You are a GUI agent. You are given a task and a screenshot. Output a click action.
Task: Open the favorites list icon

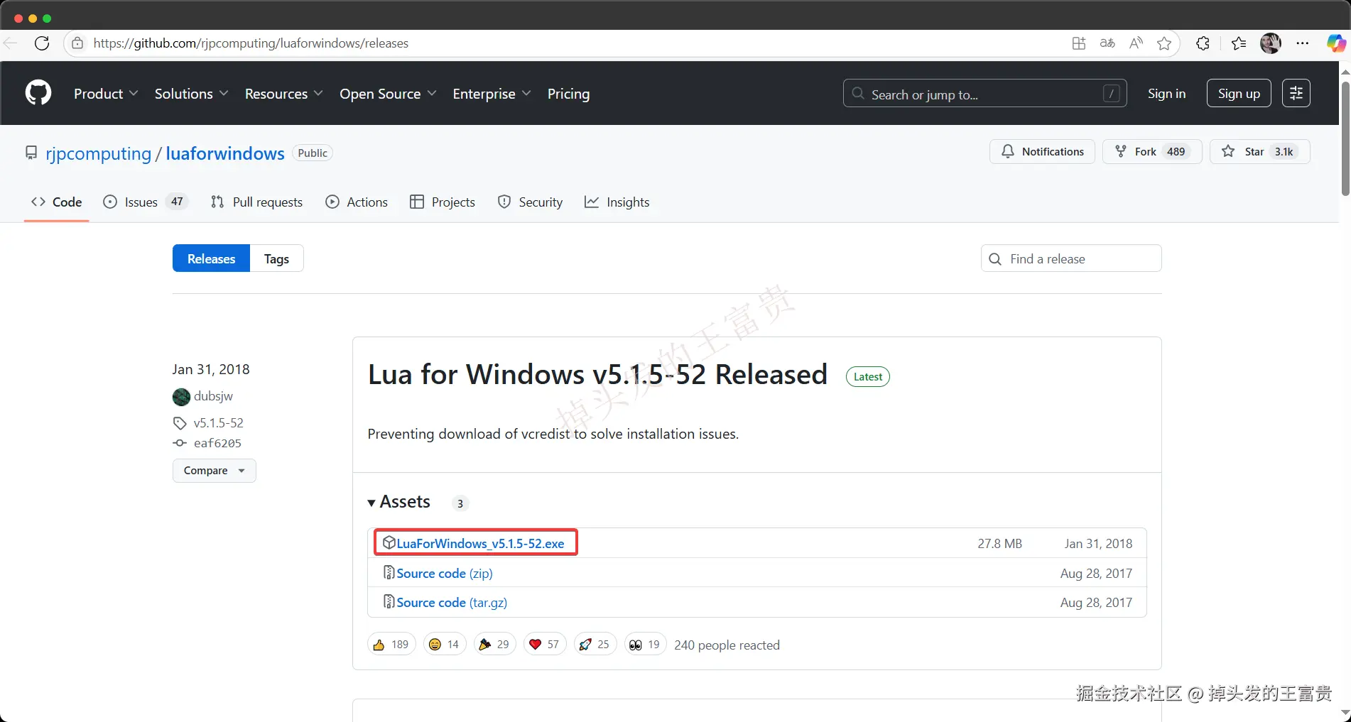1239,43
